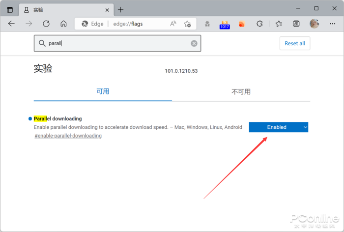Open the gray figure extension icon

click(207, 24)
